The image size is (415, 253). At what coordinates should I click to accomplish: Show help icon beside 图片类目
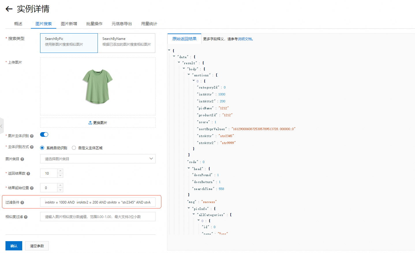(22, 159)
